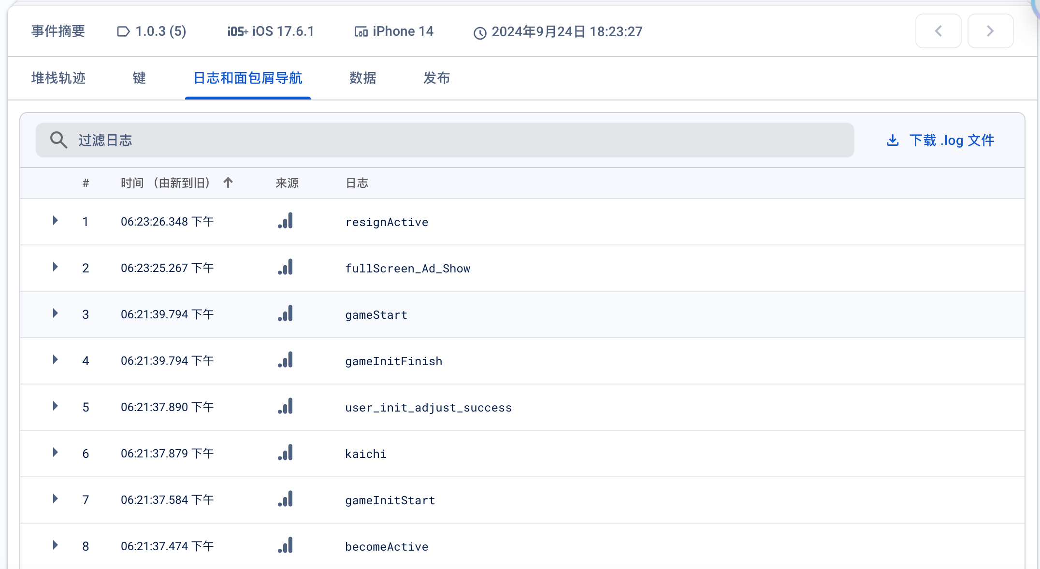Click the analytics source icon for kaichi
Viewport: 1040px width, 569px height.
coord(286,453)
